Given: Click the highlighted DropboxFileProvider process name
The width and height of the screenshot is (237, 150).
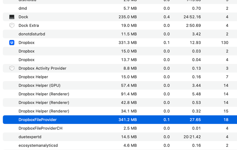Looking at the screenshot, I should (x=38, y=120).
